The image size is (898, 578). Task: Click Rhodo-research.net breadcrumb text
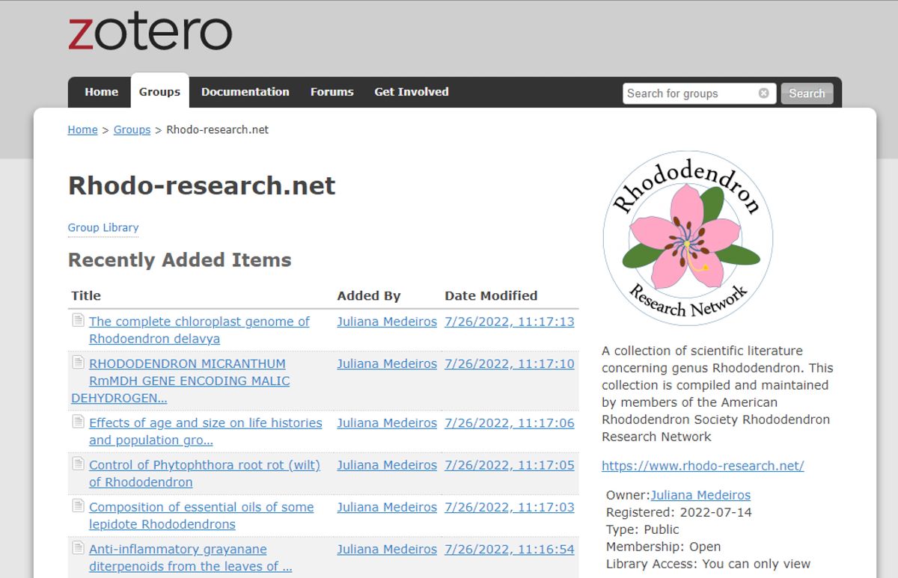[218, 129]
